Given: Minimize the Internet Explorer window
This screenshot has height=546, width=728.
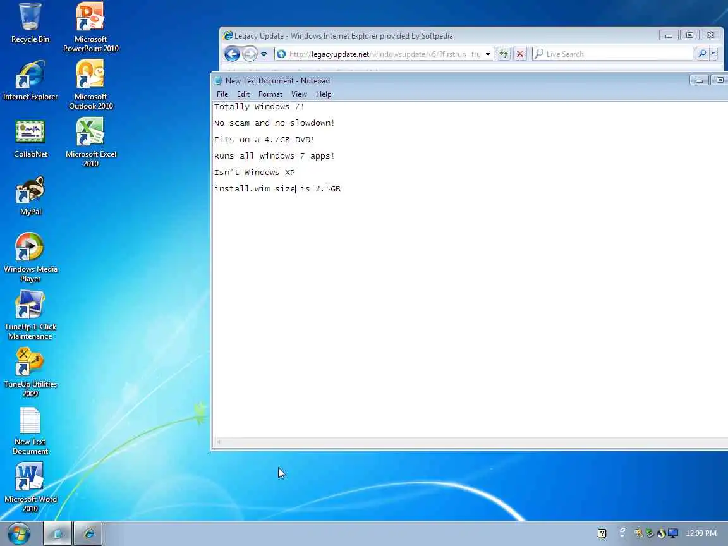Looking at the screenshot, I should pyautogui.click(x=669, y=36).
